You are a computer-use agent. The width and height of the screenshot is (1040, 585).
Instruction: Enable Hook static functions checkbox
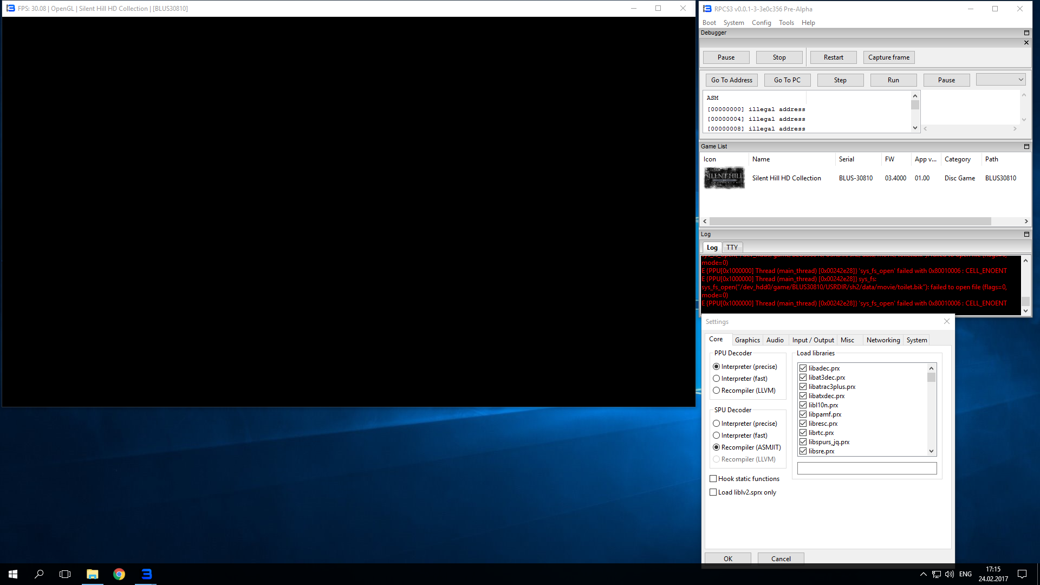[x=713, y=479]
